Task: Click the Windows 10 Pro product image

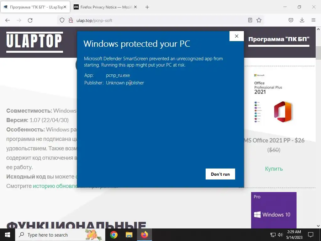Action: 274,210
